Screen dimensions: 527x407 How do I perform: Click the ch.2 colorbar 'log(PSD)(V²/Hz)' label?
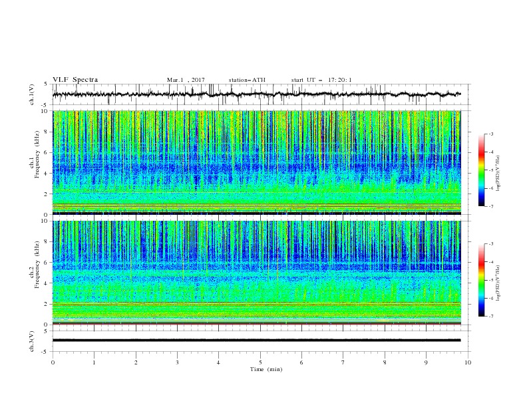point(499,283)
